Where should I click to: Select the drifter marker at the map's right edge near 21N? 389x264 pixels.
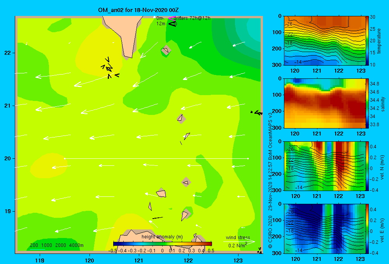coord(257,113)
